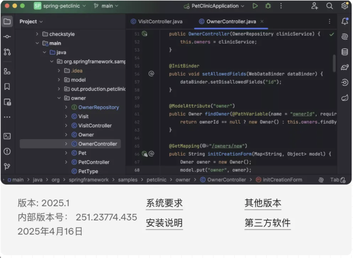Click the /owners/new URL in GetMapping
The height and width of the screenshot is (258, 353).
(227, 146)
